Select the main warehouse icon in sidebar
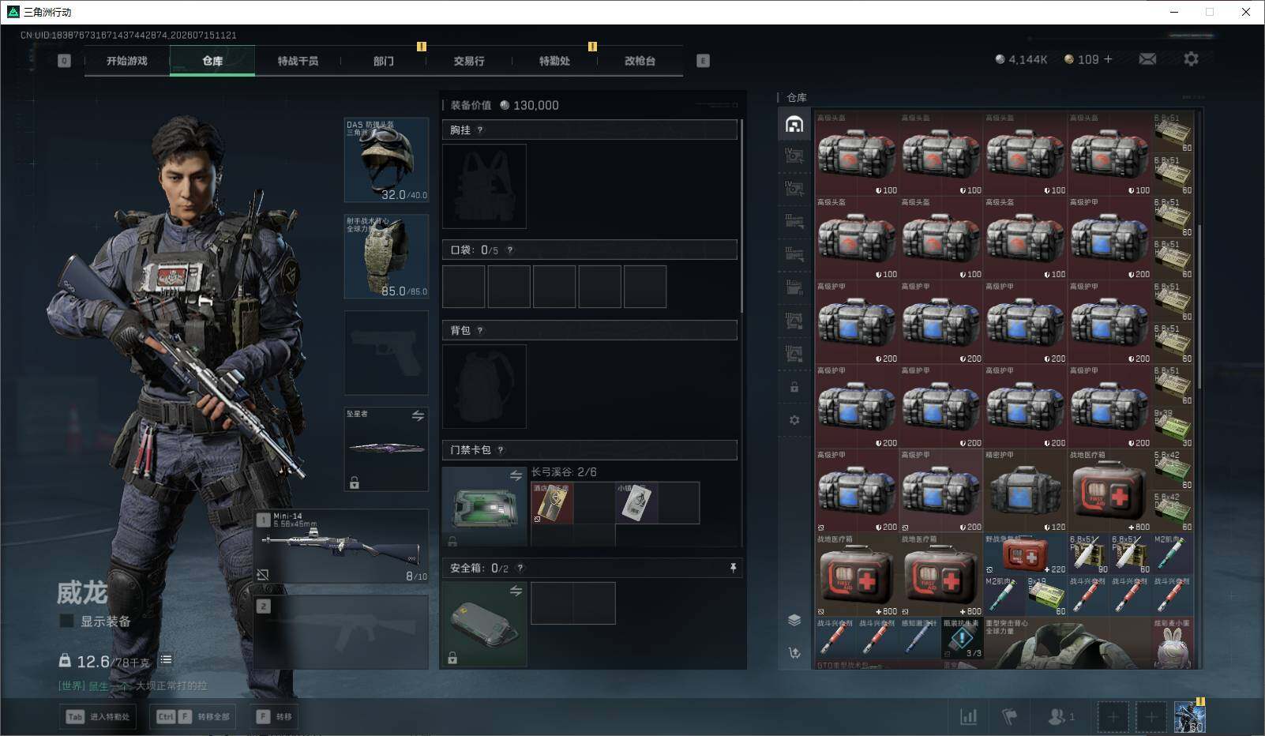This screenshot has height=736, width=1265. tap(794, 125)
